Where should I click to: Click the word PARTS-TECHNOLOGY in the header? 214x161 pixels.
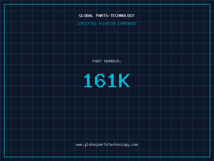(x=115, y=16)
